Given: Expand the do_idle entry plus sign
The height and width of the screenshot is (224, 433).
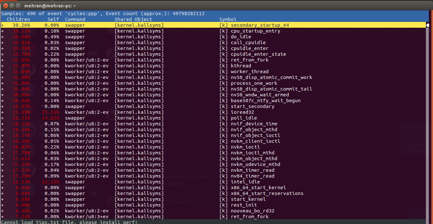Looking at the screenshot, I should (3, 37).
